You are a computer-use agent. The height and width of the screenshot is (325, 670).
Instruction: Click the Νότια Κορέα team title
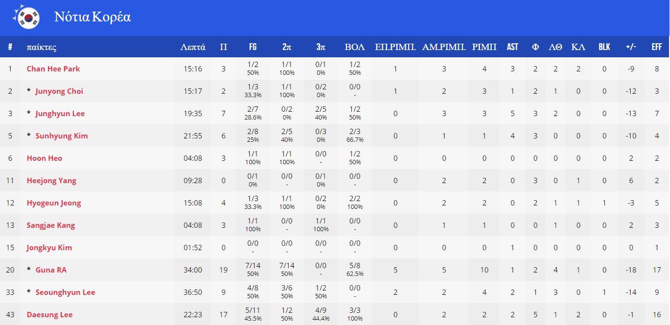(92, 17)
